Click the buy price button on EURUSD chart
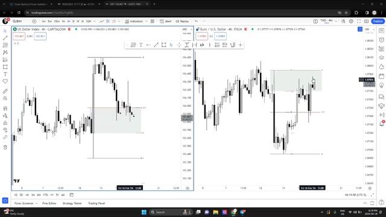Viewport: 386px width, 217px height. click(220, 36)
